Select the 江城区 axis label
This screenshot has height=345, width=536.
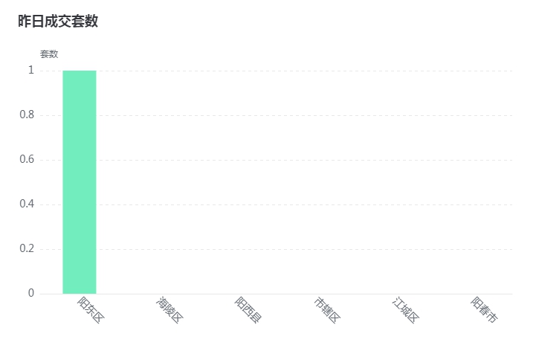[406, 310]
